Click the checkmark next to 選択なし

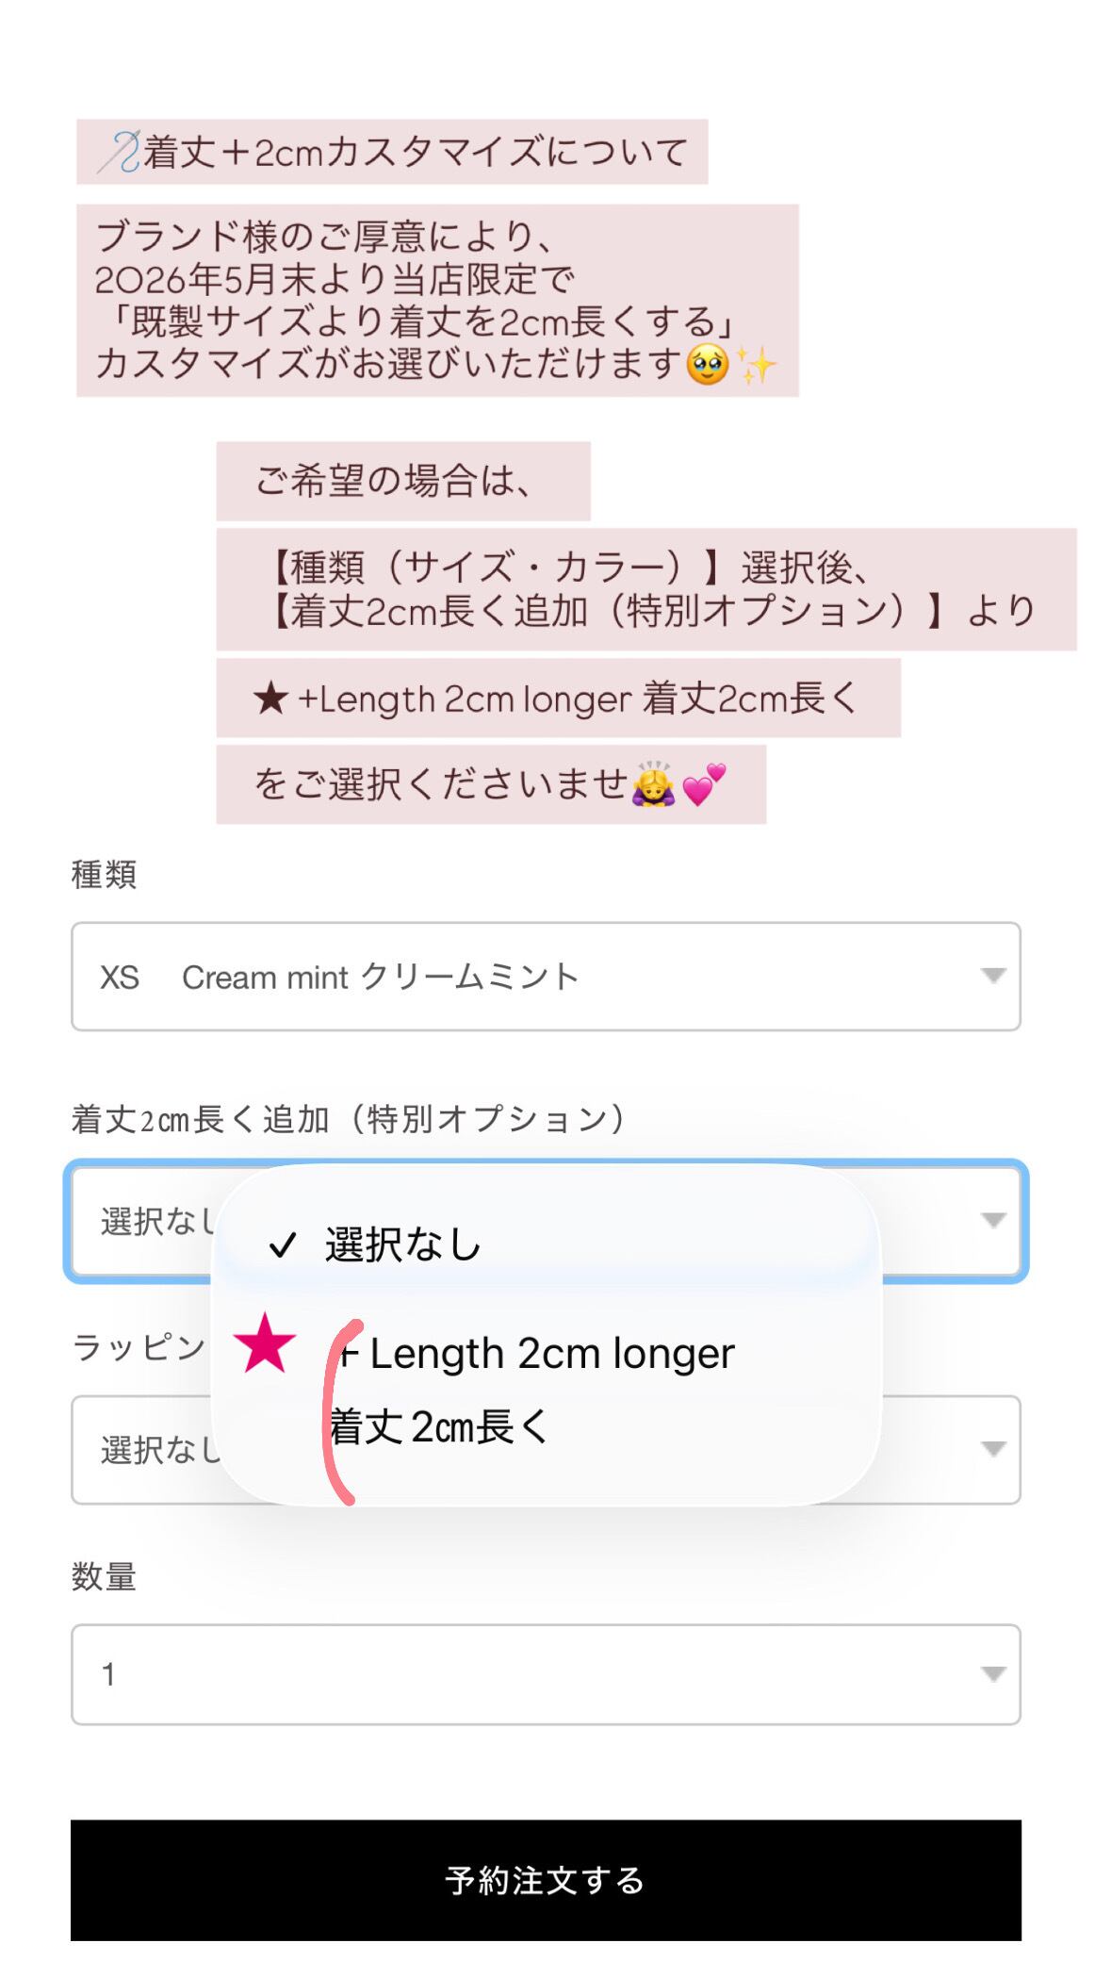coord(283,1245)
